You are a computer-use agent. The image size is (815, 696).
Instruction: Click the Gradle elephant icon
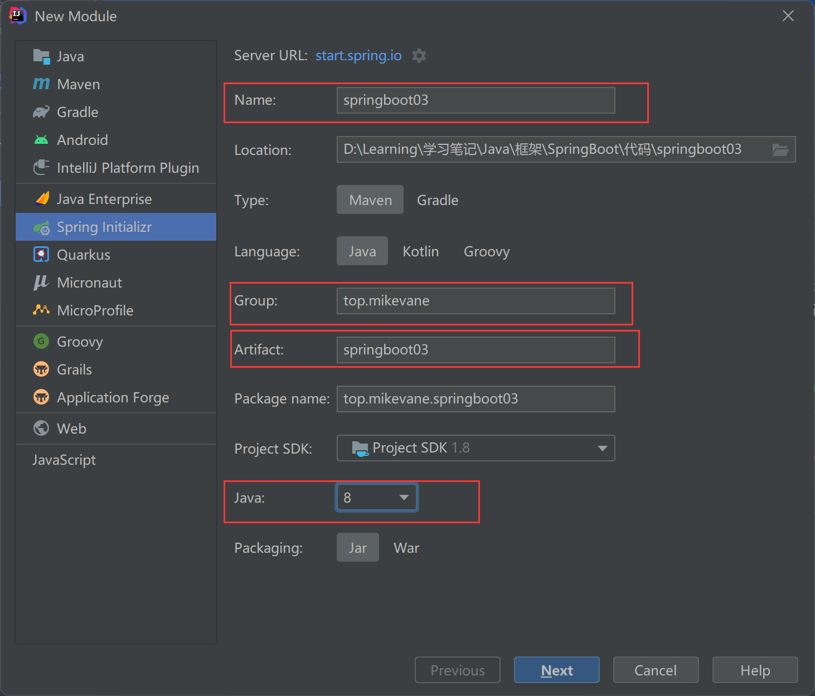point(41,112)
